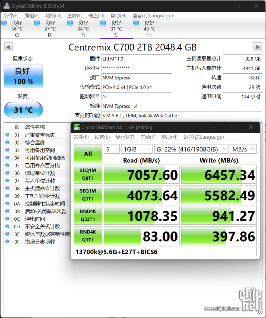Click the 通电次数 value 29 次

pyautogui.click(x=242, y=87)
